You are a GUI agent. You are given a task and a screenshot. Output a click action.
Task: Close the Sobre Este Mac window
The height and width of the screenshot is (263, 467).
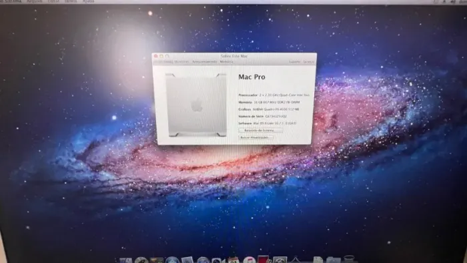tap(155, 56)
